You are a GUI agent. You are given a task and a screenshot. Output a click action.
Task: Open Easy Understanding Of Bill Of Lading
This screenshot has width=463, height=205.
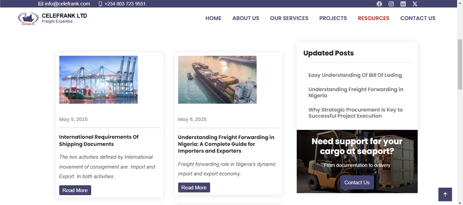click(355, 75)
